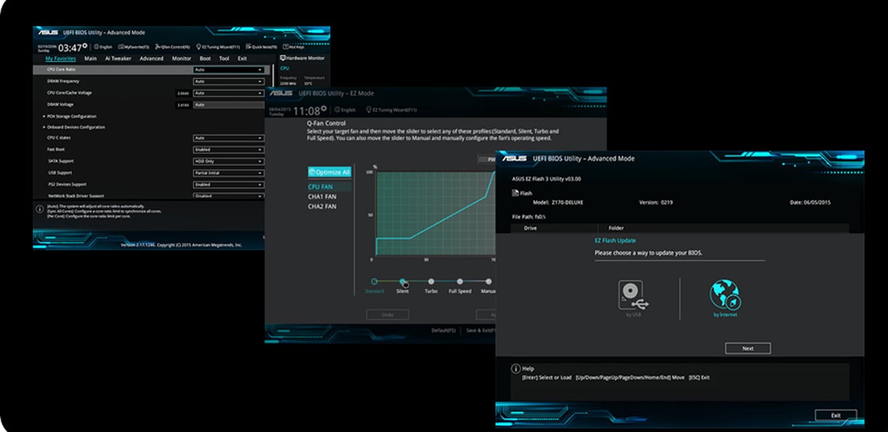The image size is (888, 432).
Task: Select the 'by USB' drive update icon
Action: (633, 295)
